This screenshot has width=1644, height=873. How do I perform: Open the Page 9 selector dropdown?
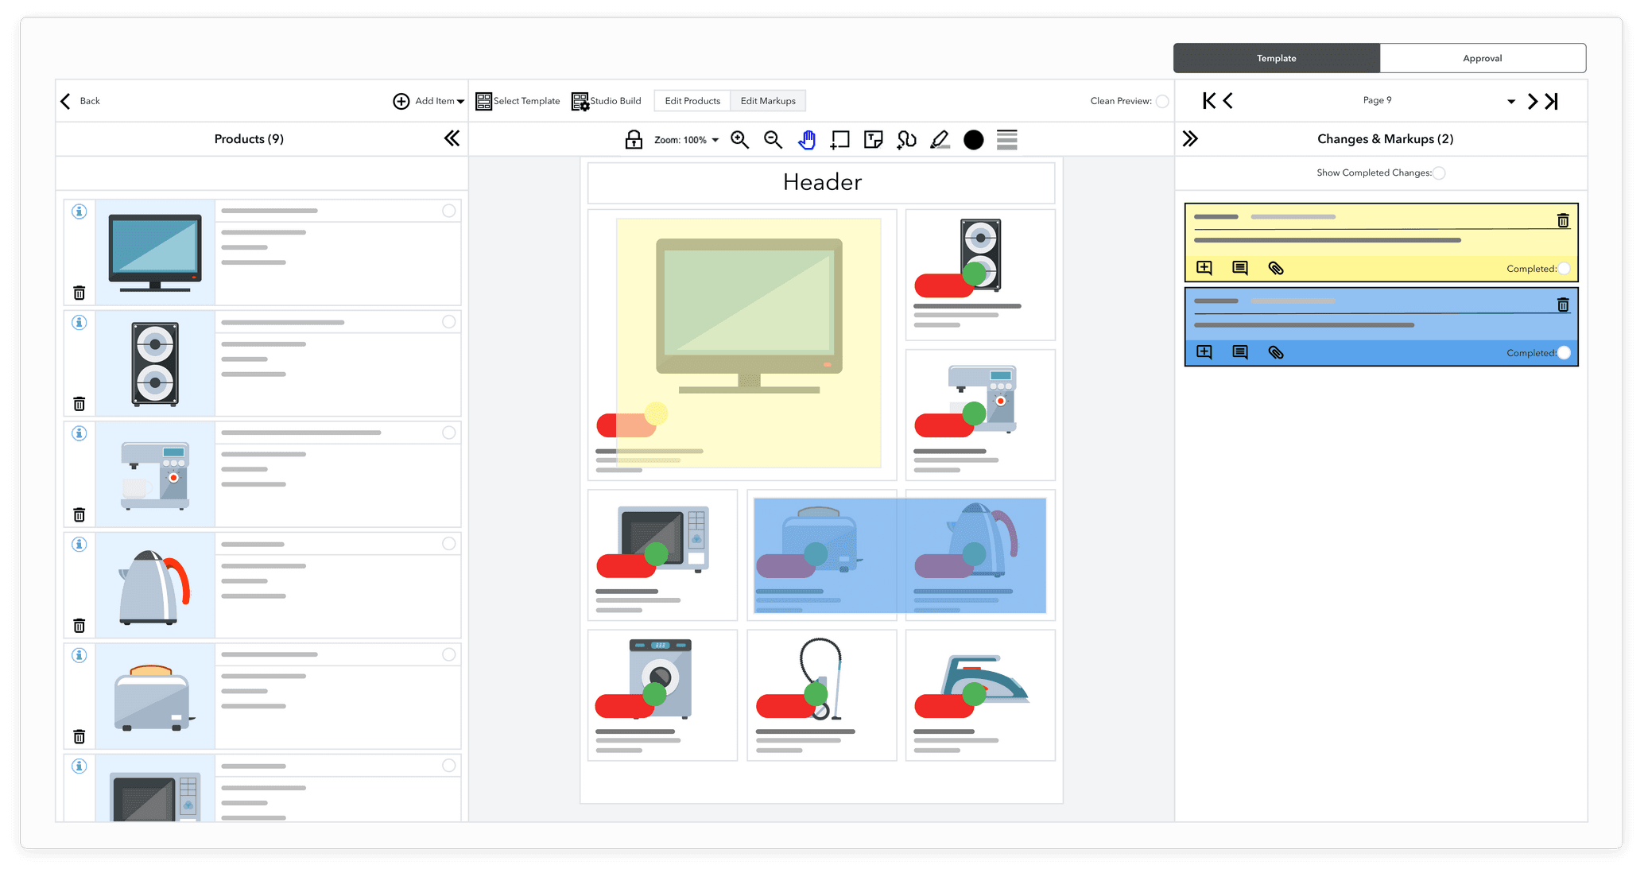point(1510,101)
